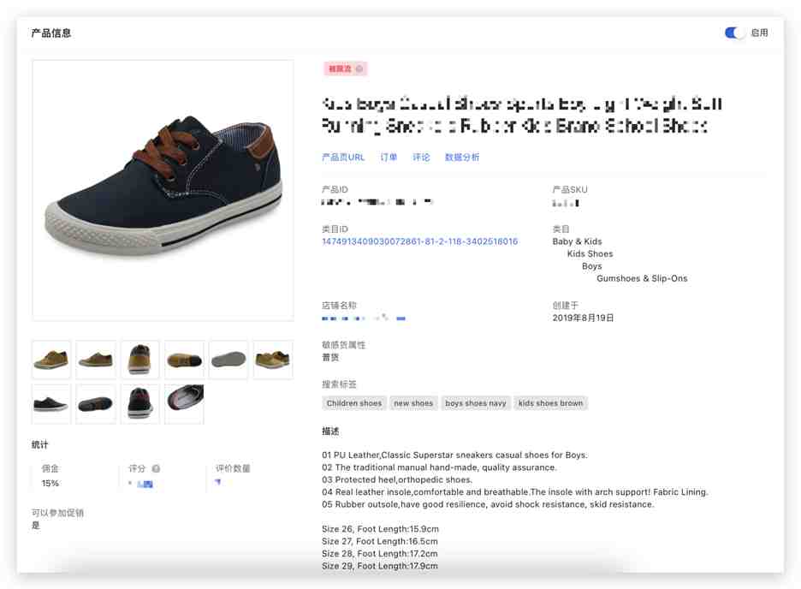Select the navy shoe side-view thumbnail

(51, 404)
